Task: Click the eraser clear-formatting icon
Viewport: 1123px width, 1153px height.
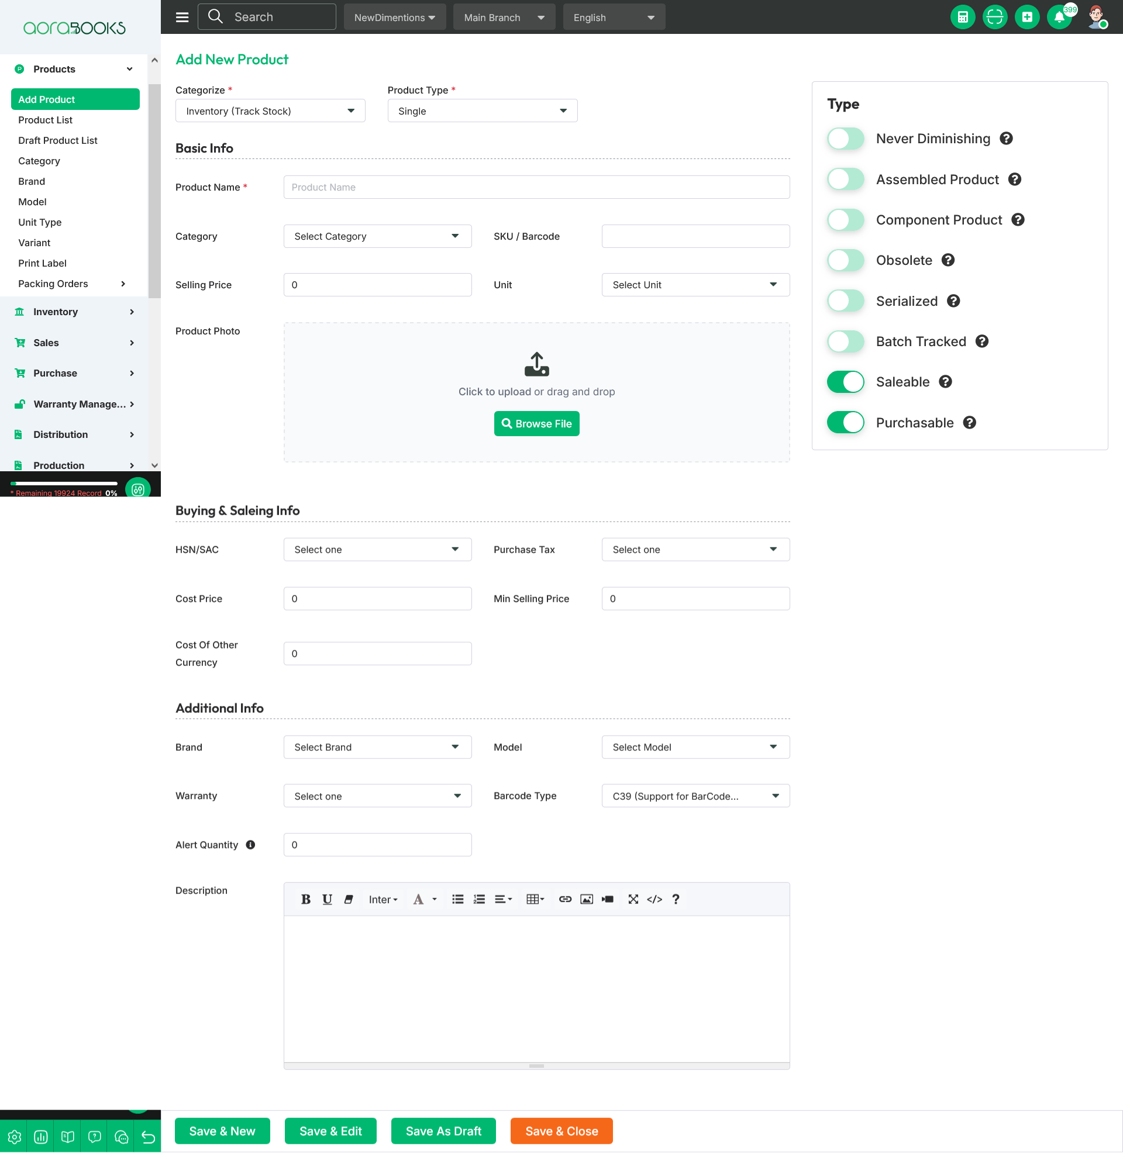Action: pyautogui.click(x=349, y=899)
